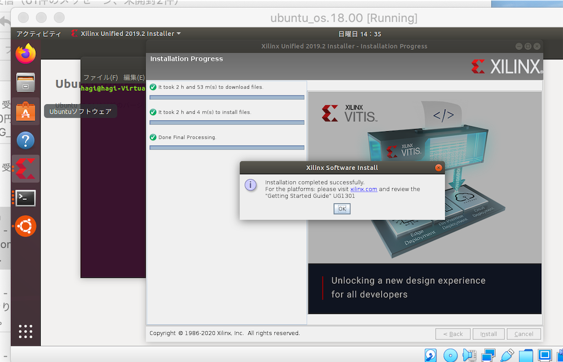Screen dimensions: 563x362
Task: Maximize the Xilinx installer window
Action: pos(528,46)
